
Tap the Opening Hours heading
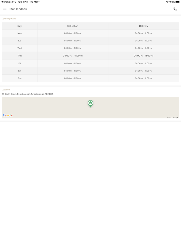9,19
